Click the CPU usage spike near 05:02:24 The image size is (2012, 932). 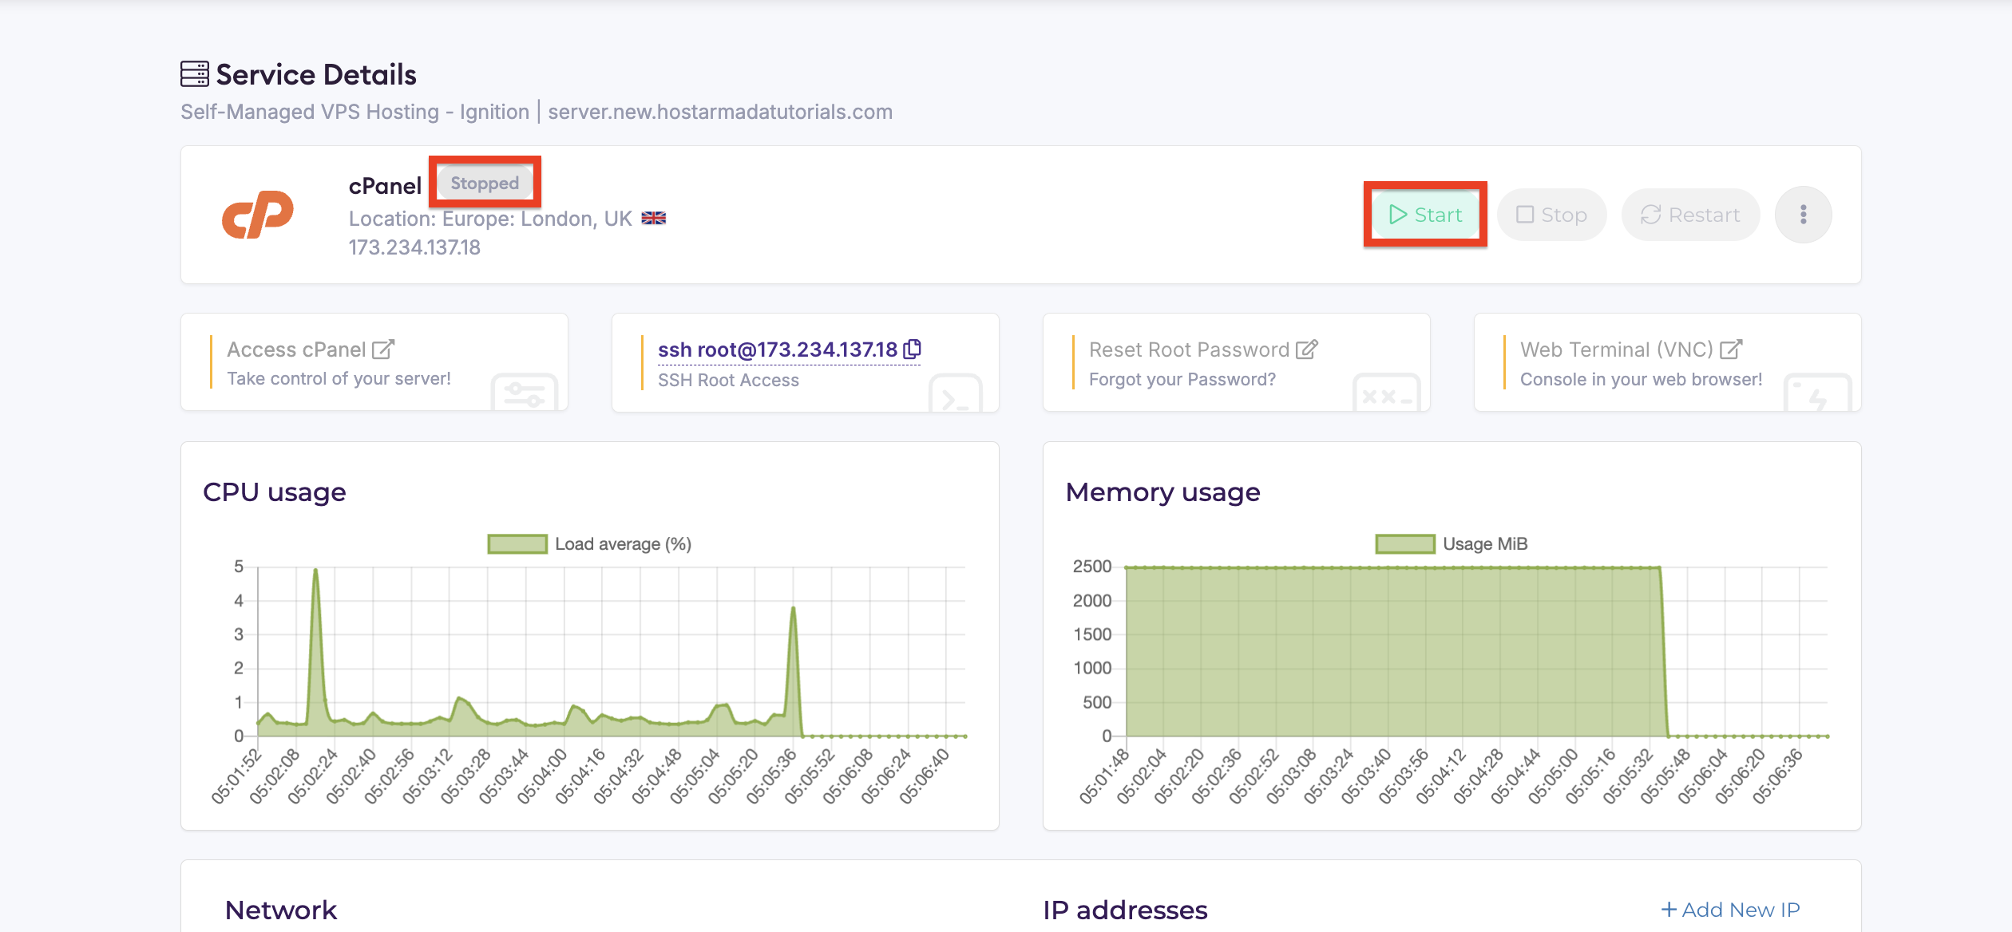coord(315,571)
